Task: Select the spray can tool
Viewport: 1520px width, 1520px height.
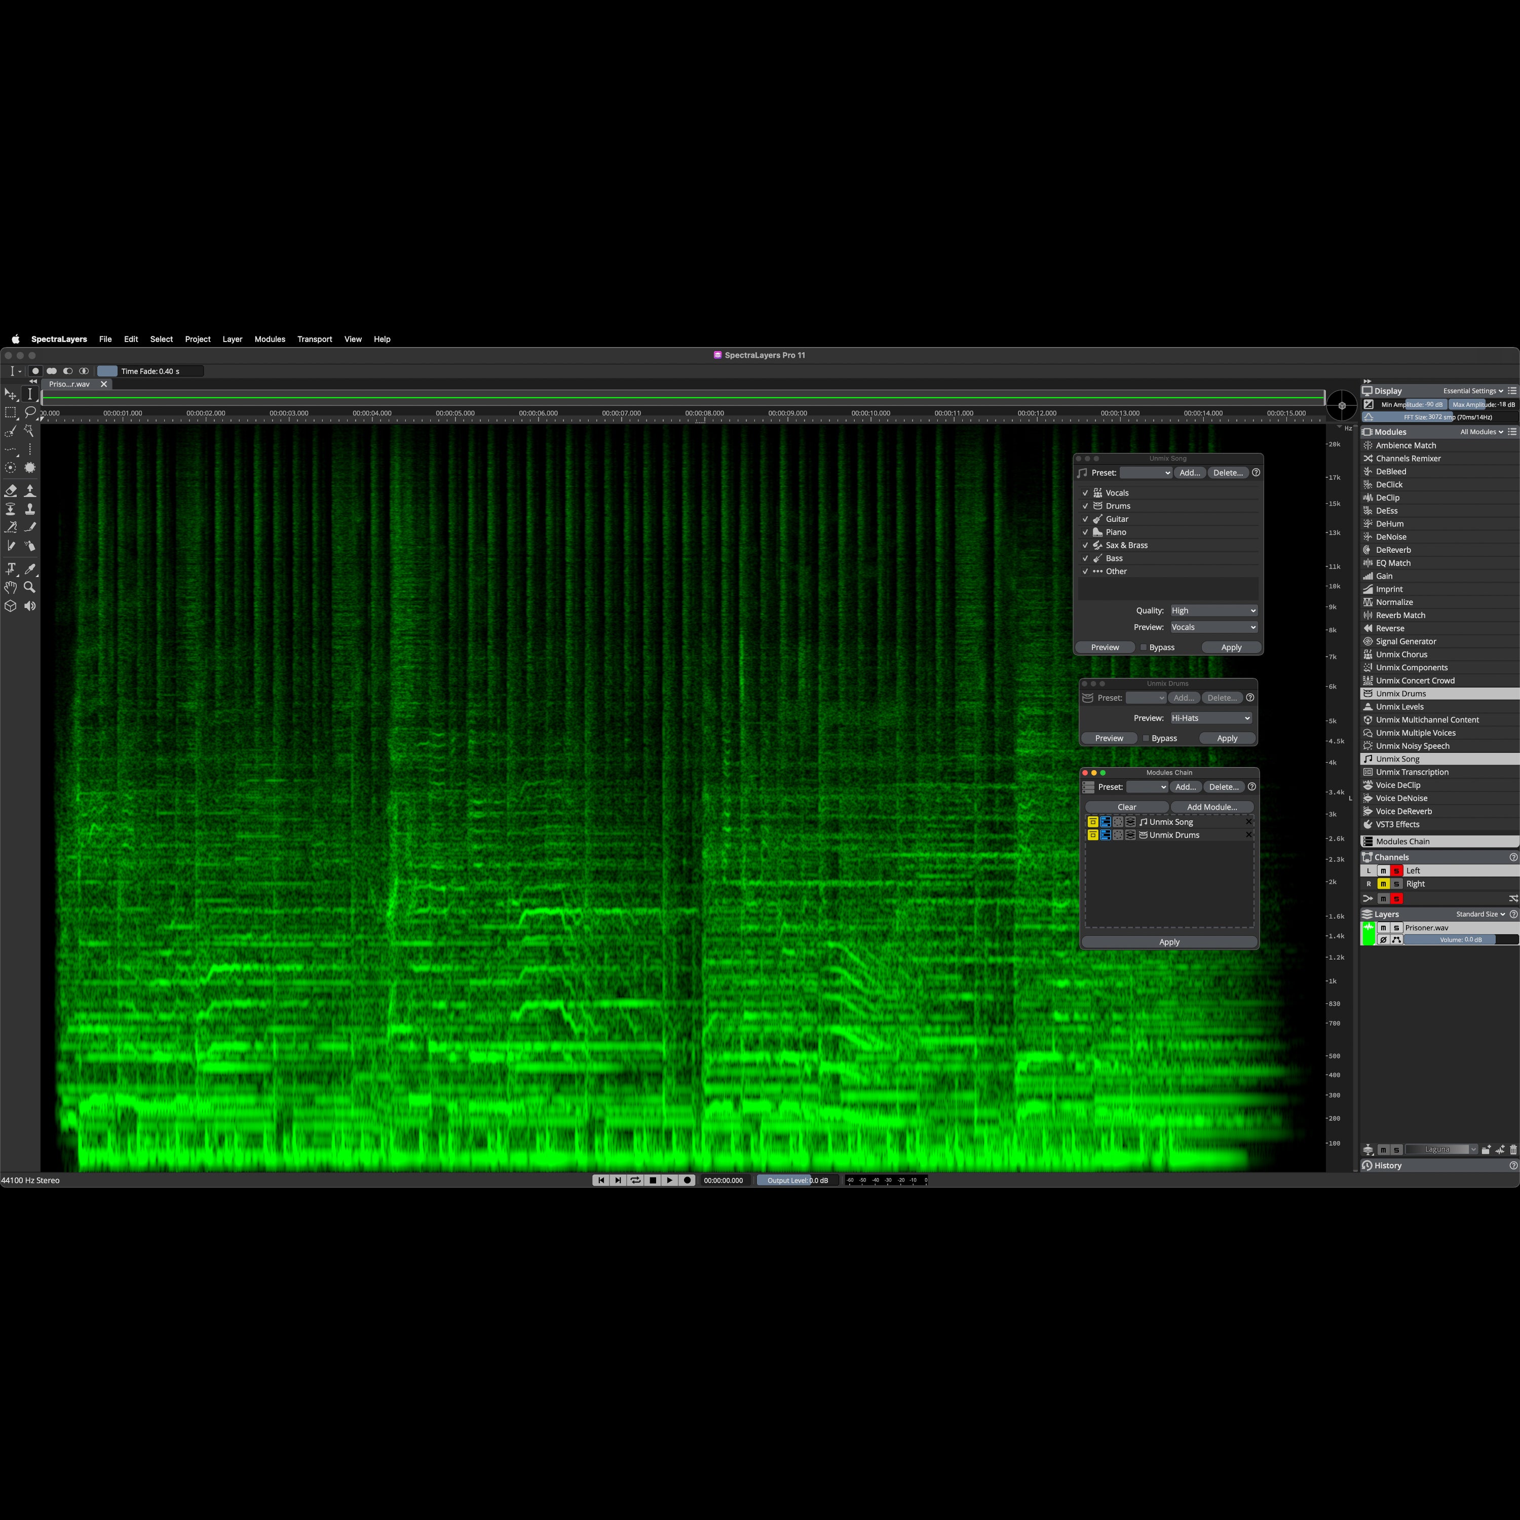Action: 30,546
